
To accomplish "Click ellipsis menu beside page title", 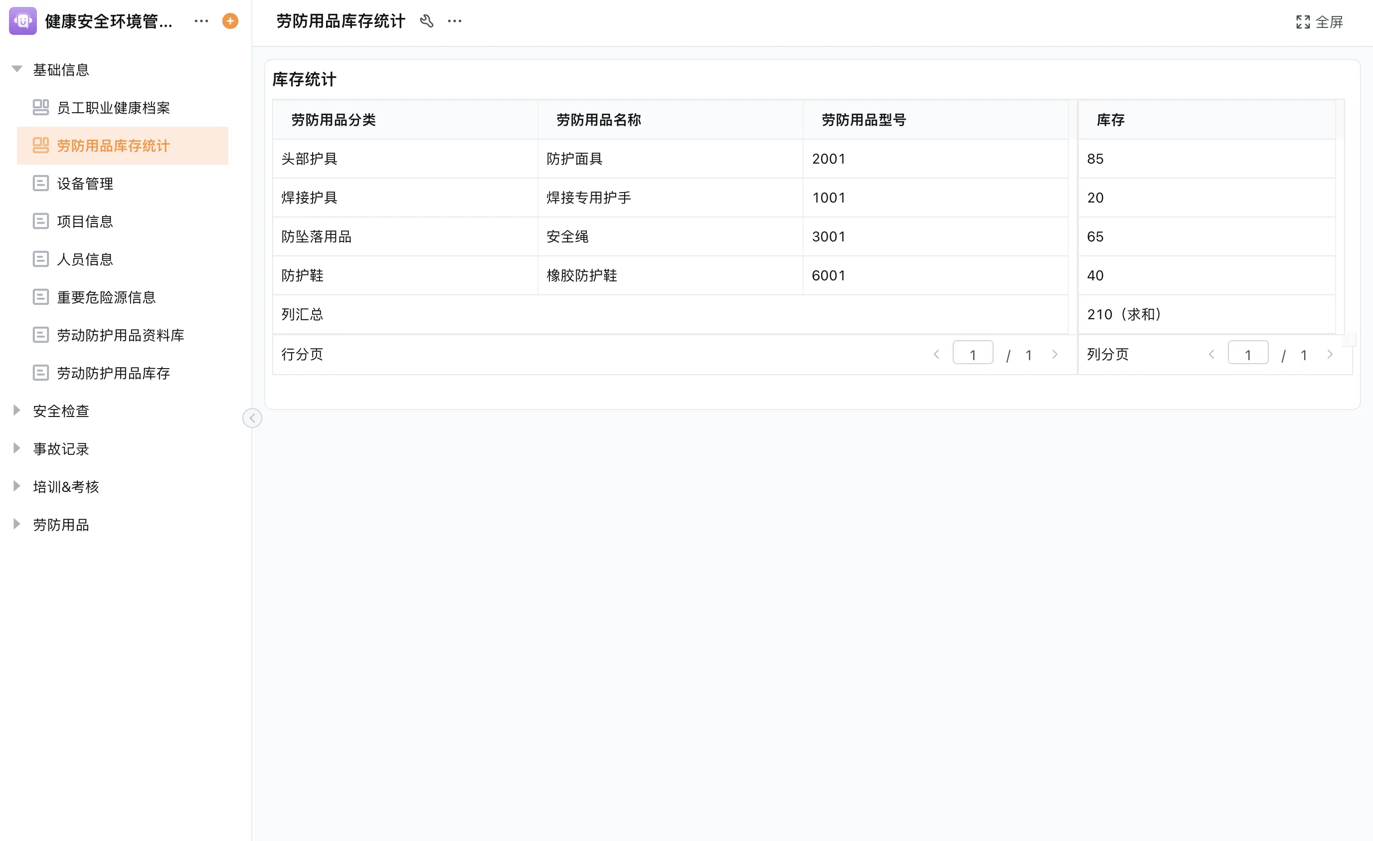I will [x=455, y=21].
